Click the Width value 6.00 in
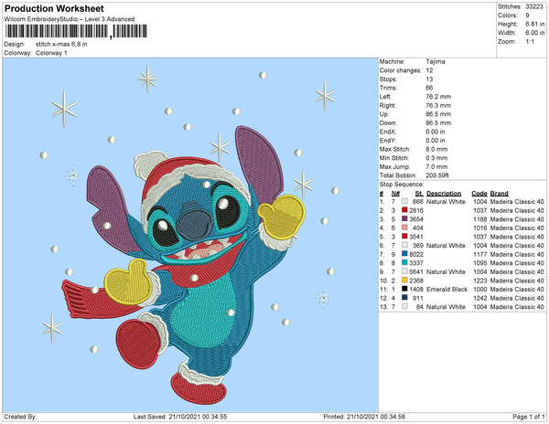This screenshot has height=424, width=549. pos(534,33)
